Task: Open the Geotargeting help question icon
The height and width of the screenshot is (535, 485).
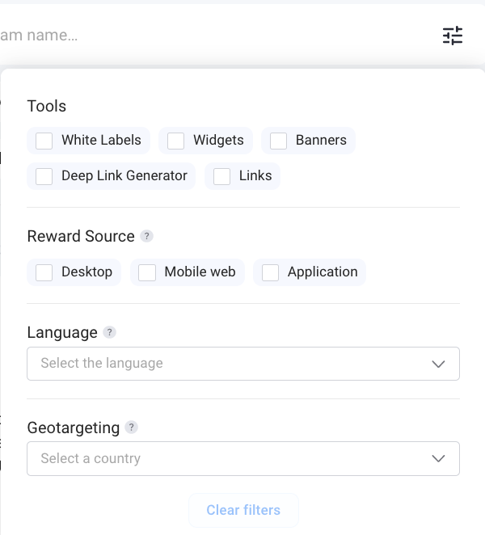Action: (x=132, y=428)
